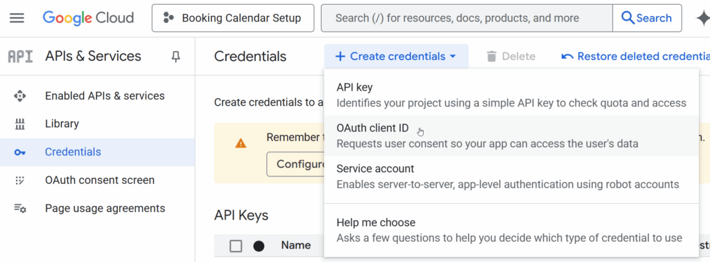Screen dimensions: 710x262
Task: Collapse the Create credentials dropdown
Action: coord(396,57)
